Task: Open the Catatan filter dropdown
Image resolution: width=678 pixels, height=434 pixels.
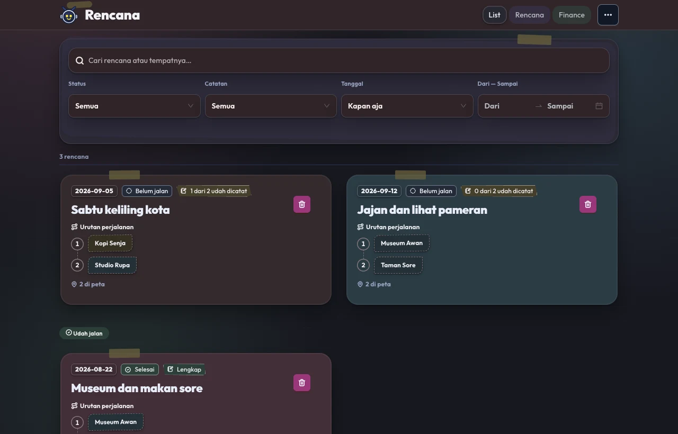Action: pos(271,106)
